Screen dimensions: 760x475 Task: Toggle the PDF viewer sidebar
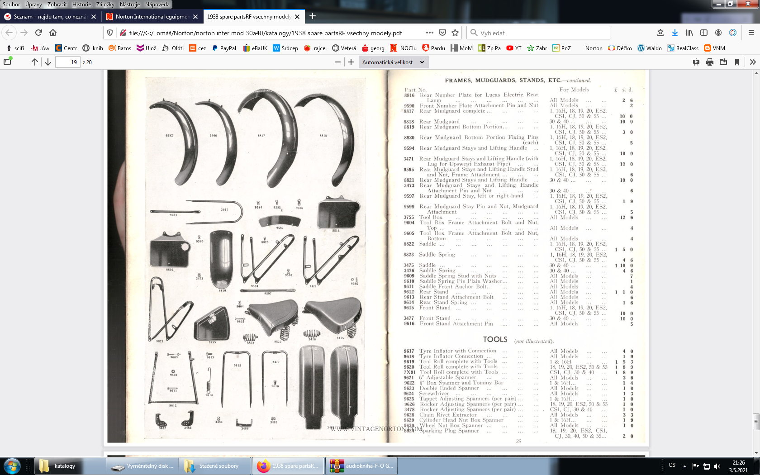pos(7,62)
